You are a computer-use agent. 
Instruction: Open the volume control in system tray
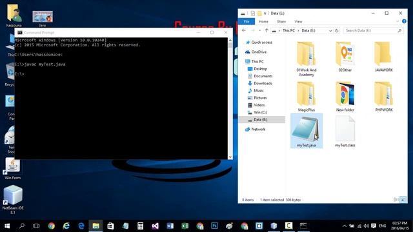(367, 226)
